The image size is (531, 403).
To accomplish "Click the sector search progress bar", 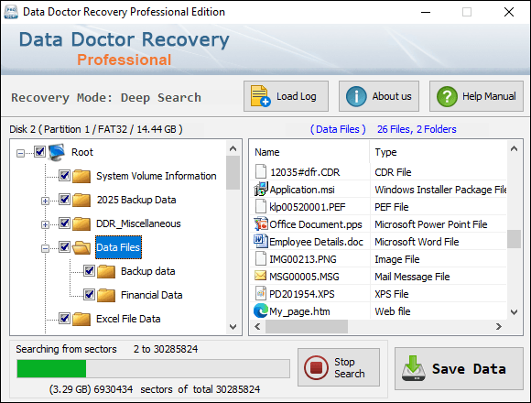I will [x=154, y=368].
